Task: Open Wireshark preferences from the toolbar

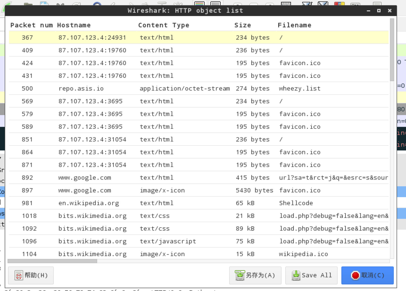Action: (355, 3)
